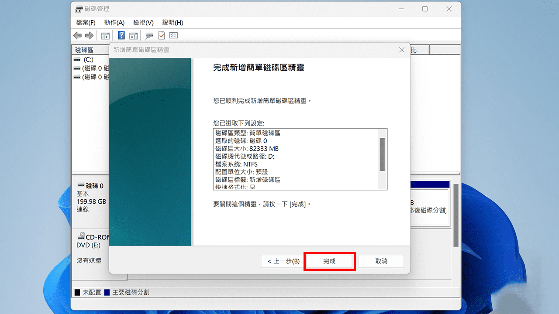Image resolution: width=559 pixels, height=314 pixels.
Task: Click 取消 to cancel the wizard
Action: point(381,261)
